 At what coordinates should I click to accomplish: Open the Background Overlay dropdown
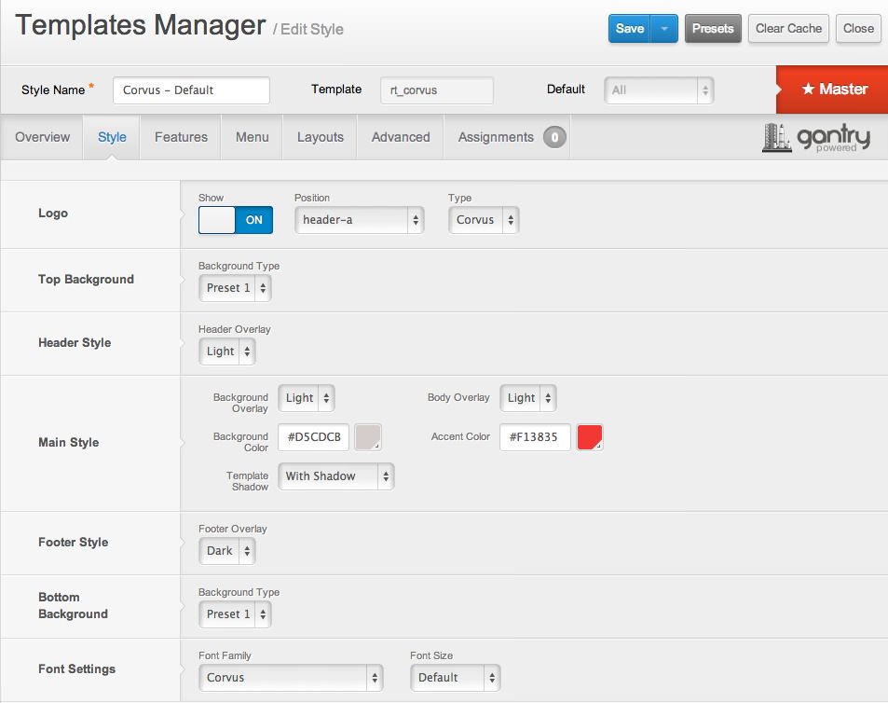click(x=307, y=398)
